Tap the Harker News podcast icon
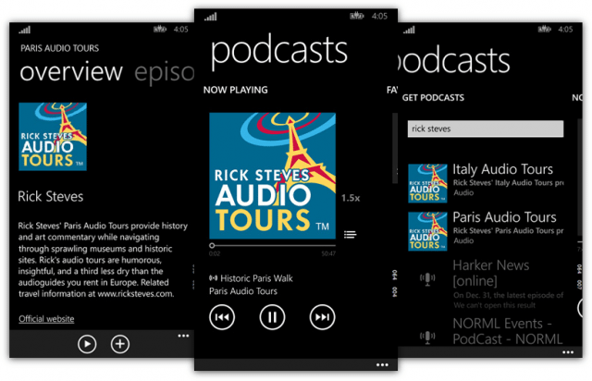Screen dimensions: 592x381 click(427, 277)
